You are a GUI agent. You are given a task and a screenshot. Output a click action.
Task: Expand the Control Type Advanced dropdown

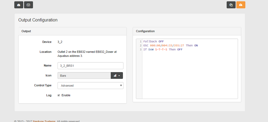pos(91,86)
